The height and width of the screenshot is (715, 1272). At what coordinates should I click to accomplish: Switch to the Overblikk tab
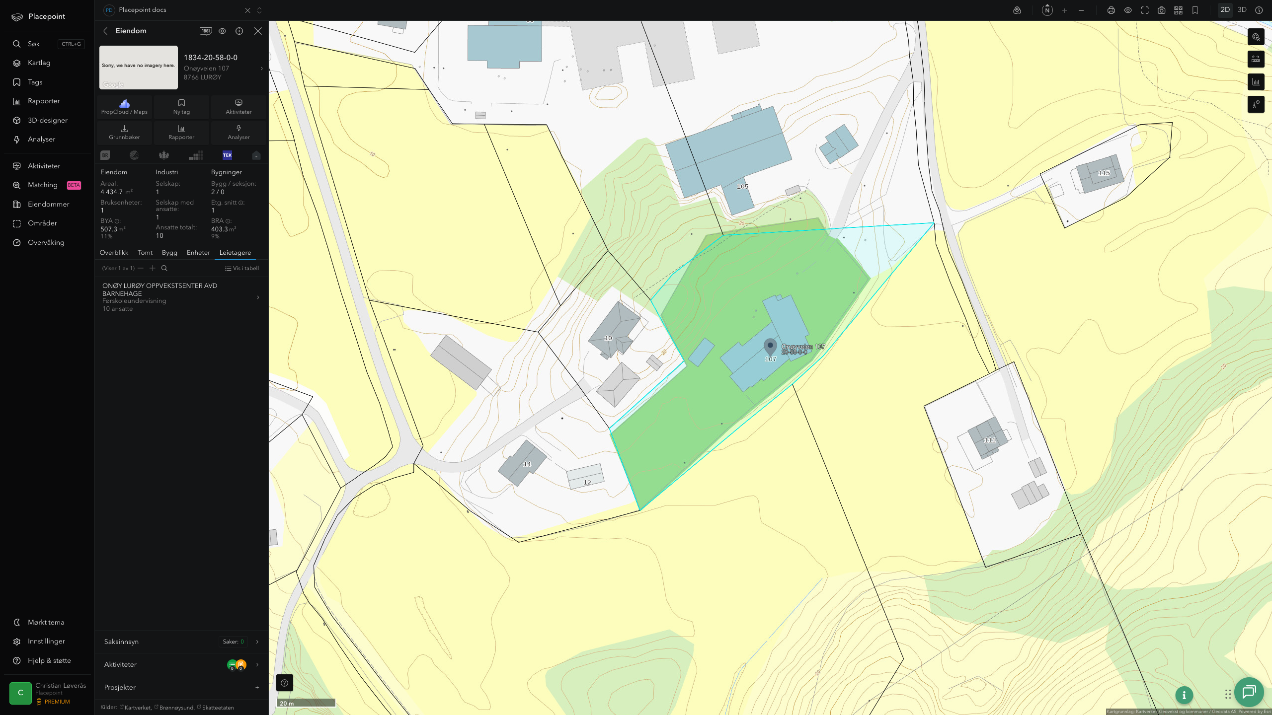pos(114,252)
